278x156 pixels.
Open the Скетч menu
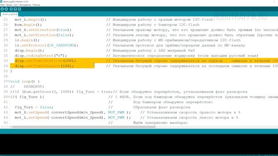coord(16,5)
